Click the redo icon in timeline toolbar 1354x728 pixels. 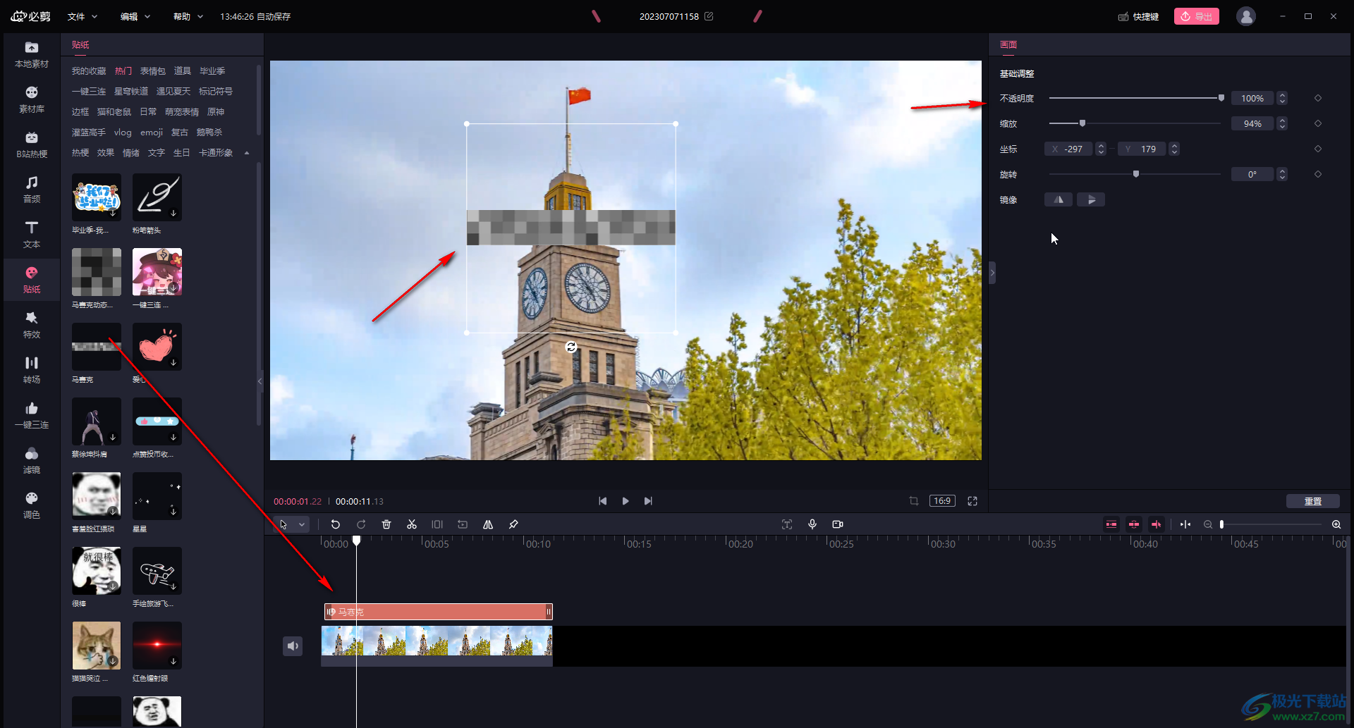(x=361, y=524)
